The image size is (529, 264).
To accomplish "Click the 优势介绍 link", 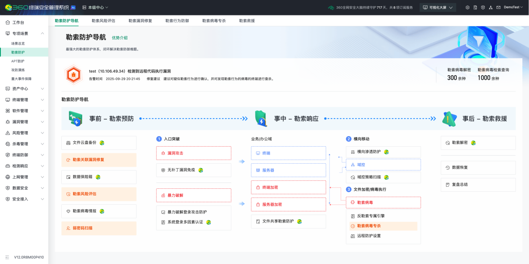I will (121, 38).
